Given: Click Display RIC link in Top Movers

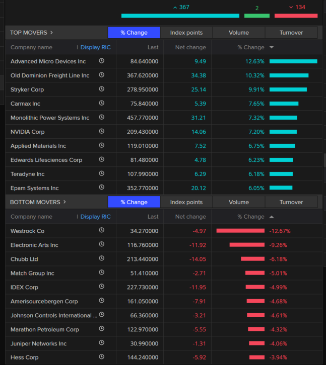Looking at the screenshot, I should point(95,47).
